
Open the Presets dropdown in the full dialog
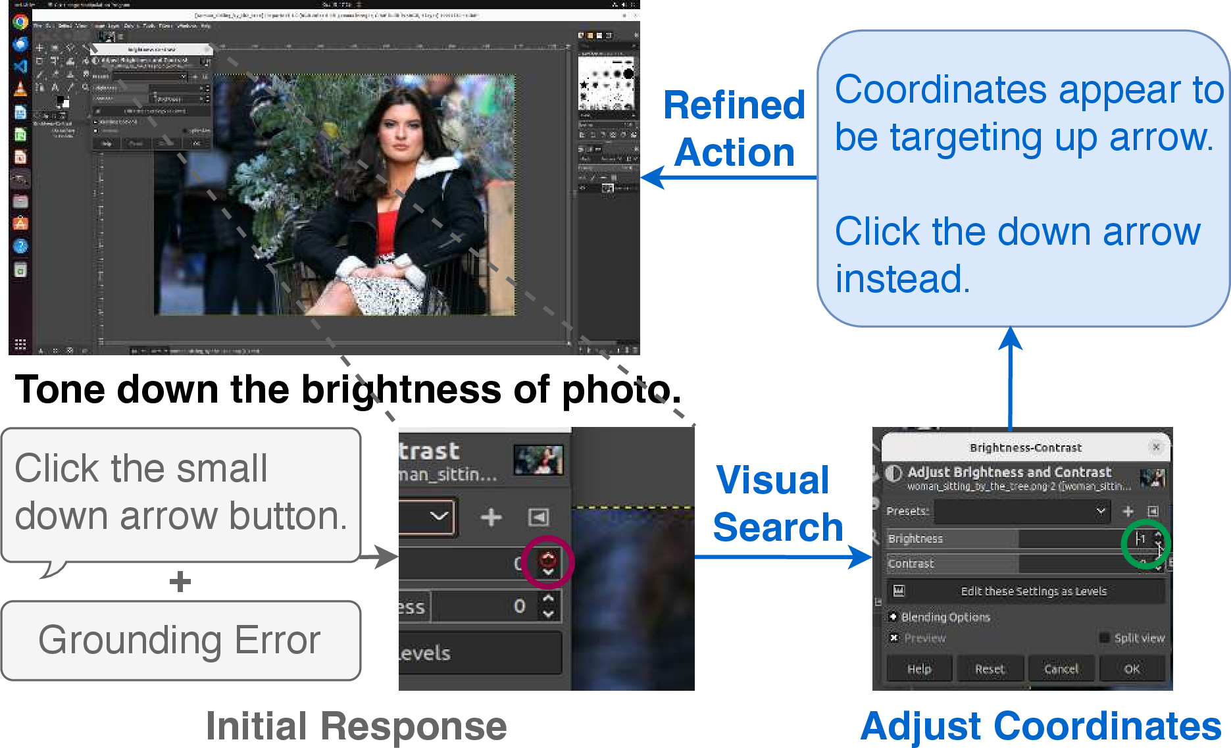point(1022,511)
